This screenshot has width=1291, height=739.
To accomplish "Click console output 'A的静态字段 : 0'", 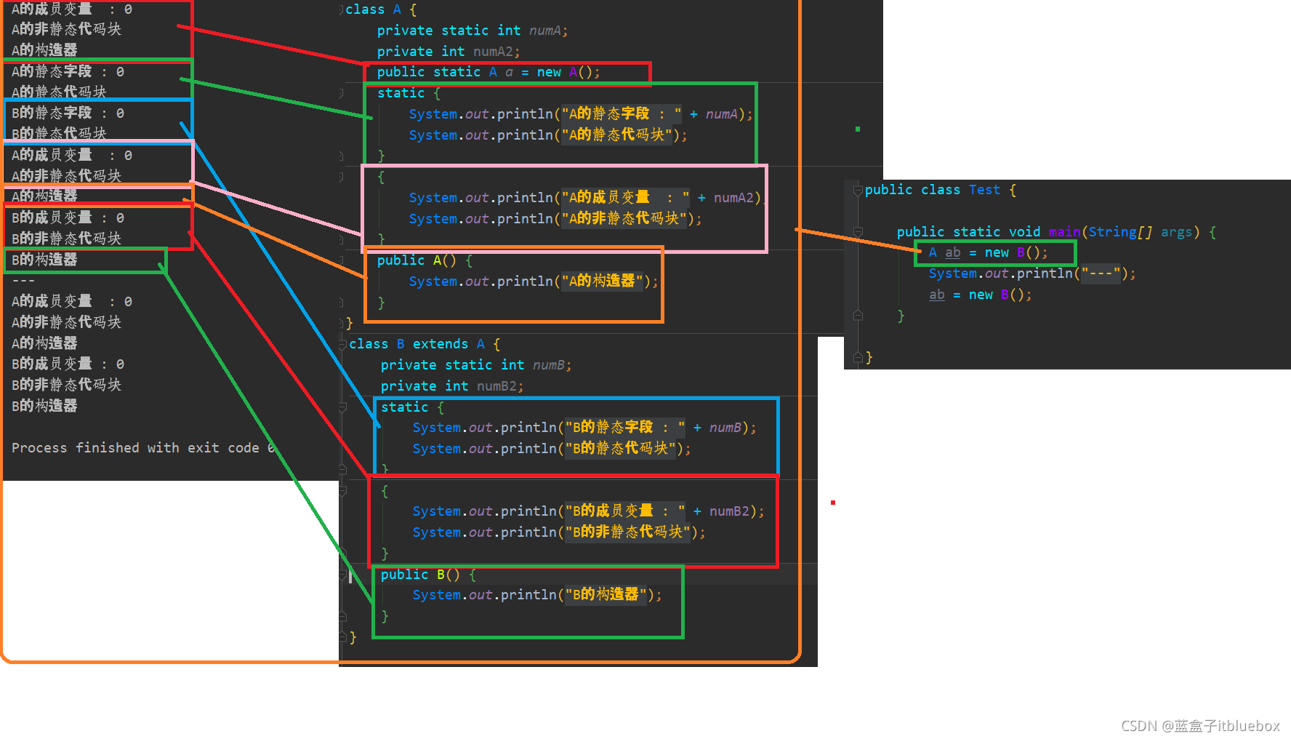I will pyautogui.click(x=68, y=72).
